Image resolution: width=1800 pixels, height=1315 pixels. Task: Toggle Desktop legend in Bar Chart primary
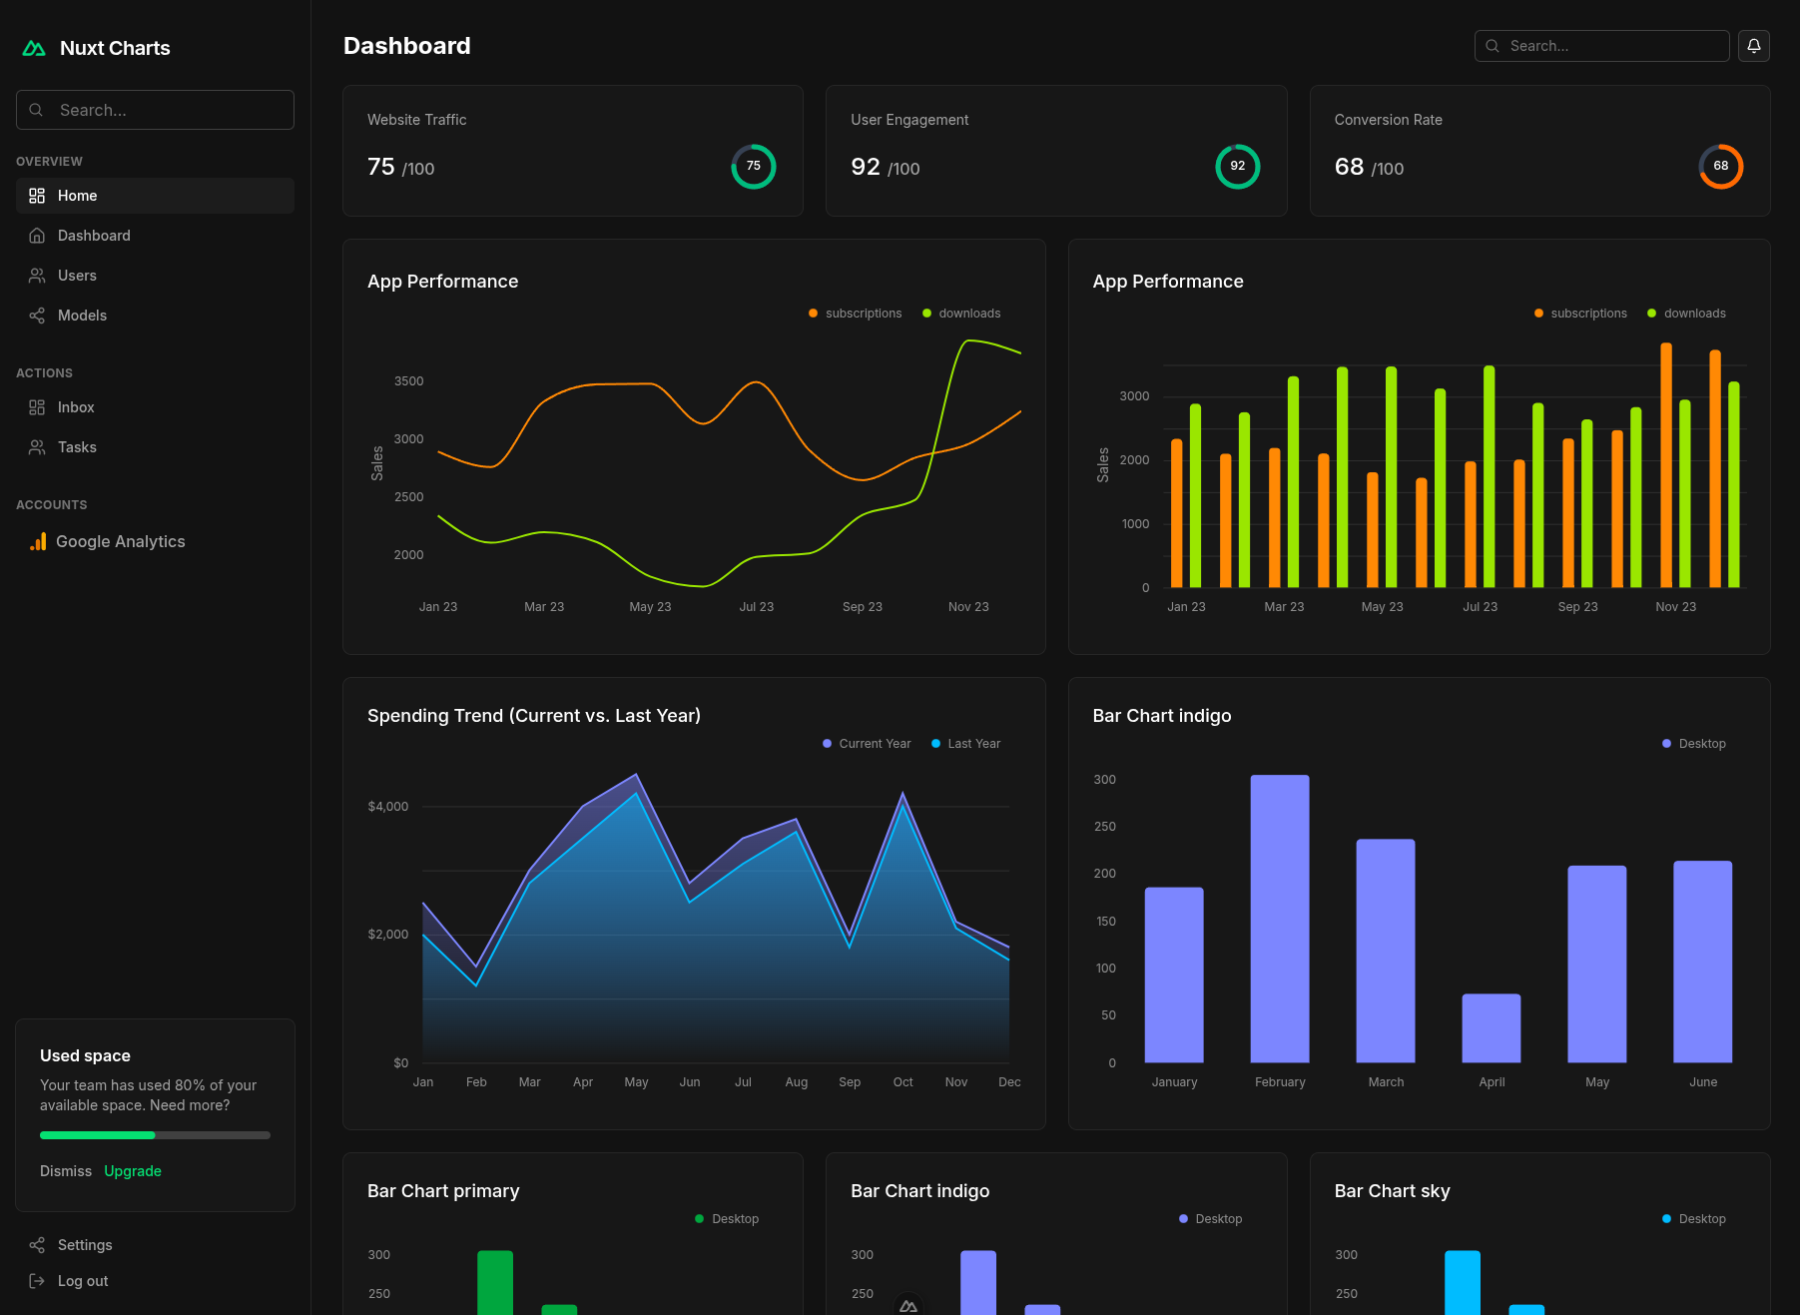[727, 1219]
